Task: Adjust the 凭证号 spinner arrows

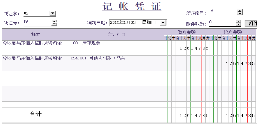Action: point(54,23)
